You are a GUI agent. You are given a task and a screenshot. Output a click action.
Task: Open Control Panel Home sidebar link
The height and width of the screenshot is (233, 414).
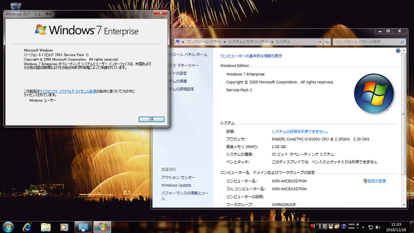tap(189, 55)
